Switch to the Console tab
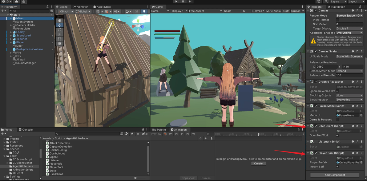 26,130
